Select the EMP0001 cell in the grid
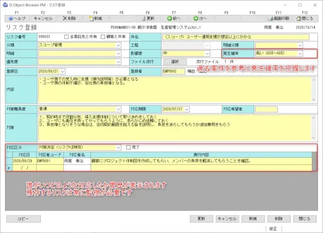 [50, 161]
